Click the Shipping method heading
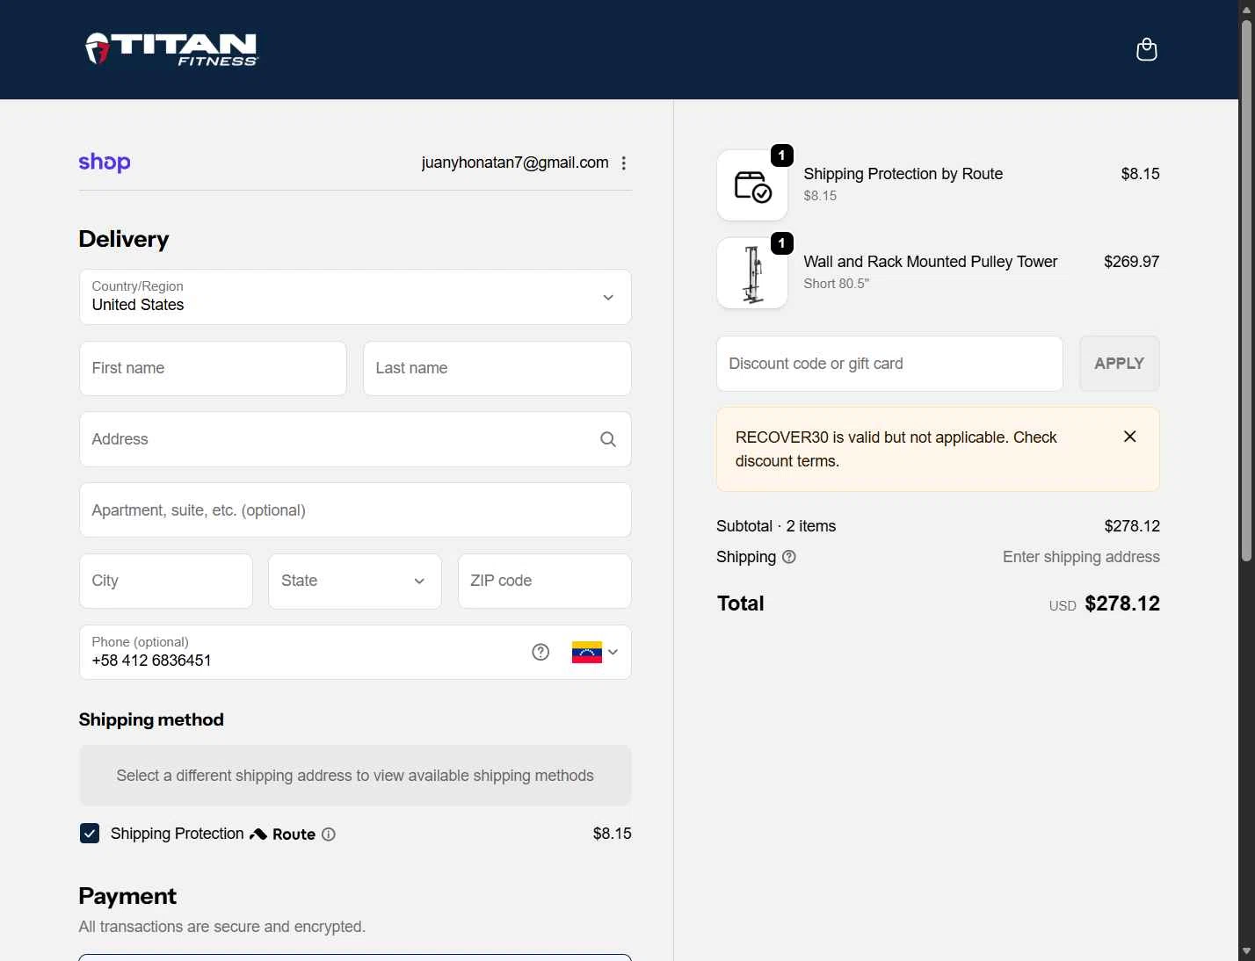 tap(151, 719)
